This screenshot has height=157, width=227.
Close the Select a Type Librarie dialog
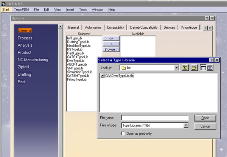[x=216, y=60]
